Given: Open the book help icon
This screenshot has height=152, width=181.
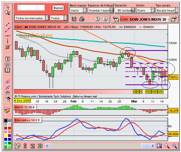Looking at the screenshot, I should tap(7, 70).
